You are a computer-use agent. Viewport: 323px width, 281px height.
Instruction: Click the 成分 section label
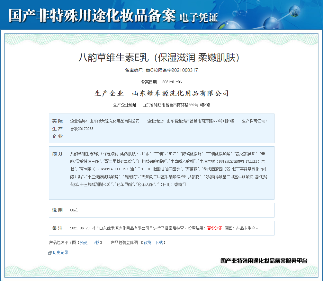pyautogui.click(x=58, y=154)
